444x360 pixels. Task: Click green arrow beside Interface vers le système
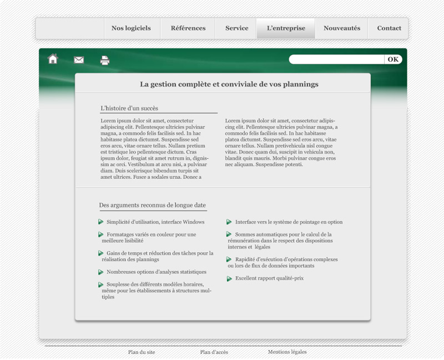(x=229, y=222)
